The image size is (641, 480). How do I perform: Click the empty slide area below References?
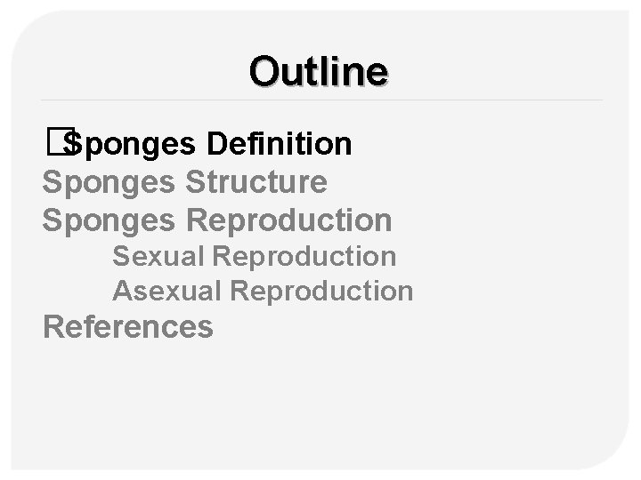320,400
